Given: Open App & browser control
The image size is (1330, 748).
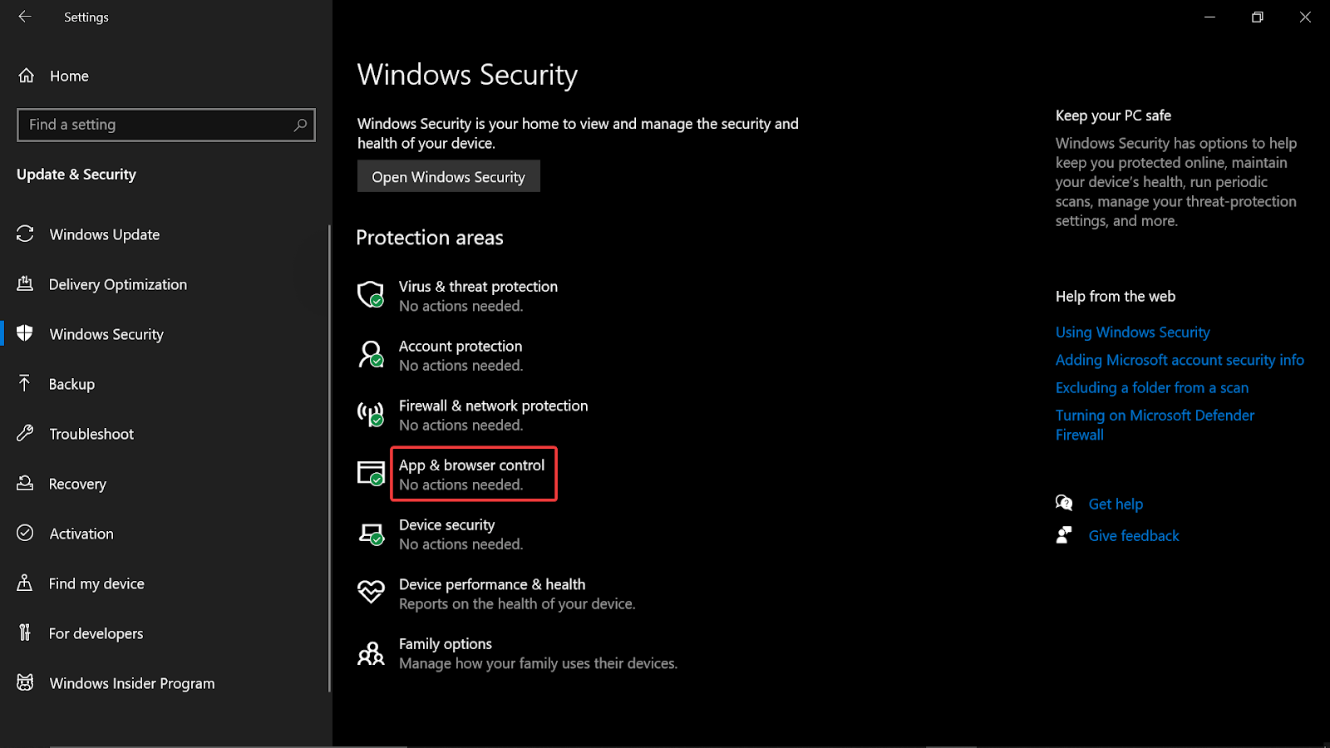Looking at the screenshot, I should coord(472,465).
